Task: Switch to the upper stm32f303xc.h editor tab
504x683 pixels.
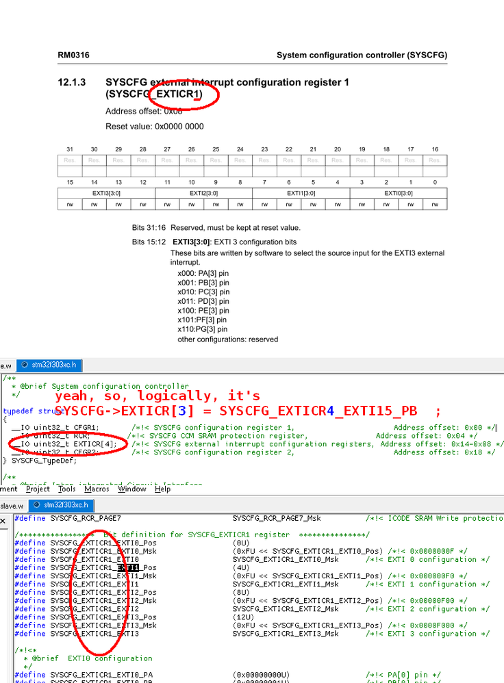Action: (x=49, y=365)
